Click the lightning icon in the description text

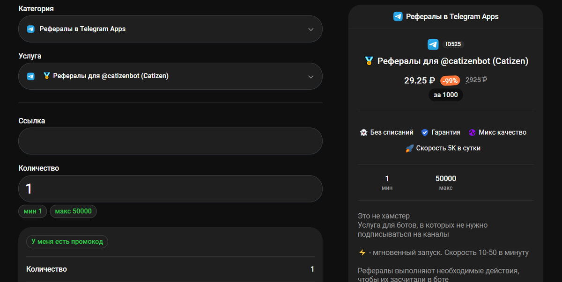(x=362, y=252)
